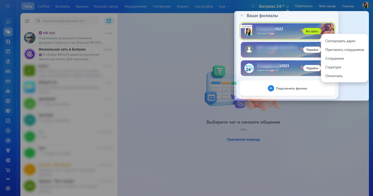Open the target goal icon in sidebar
Viewport: 373px width, 196px height.
point(8,160)
